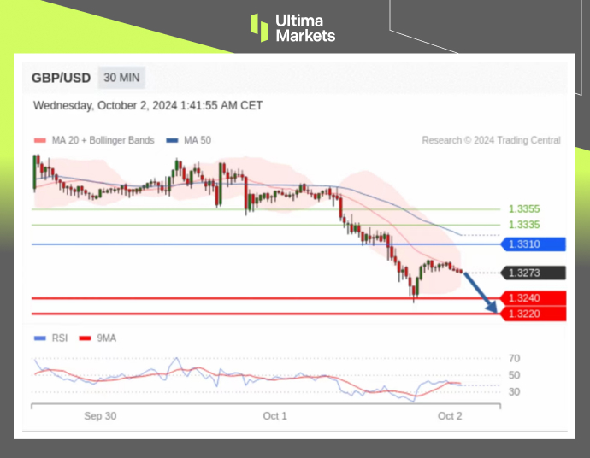
Task: Select the Oct 1 date axis label
Action: (274, 416)
